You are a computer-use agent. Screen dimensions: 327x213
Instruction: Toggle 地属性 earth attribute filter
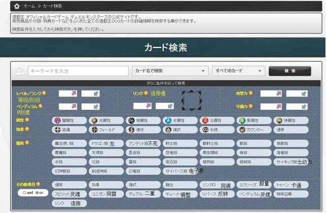pos(143,121)
